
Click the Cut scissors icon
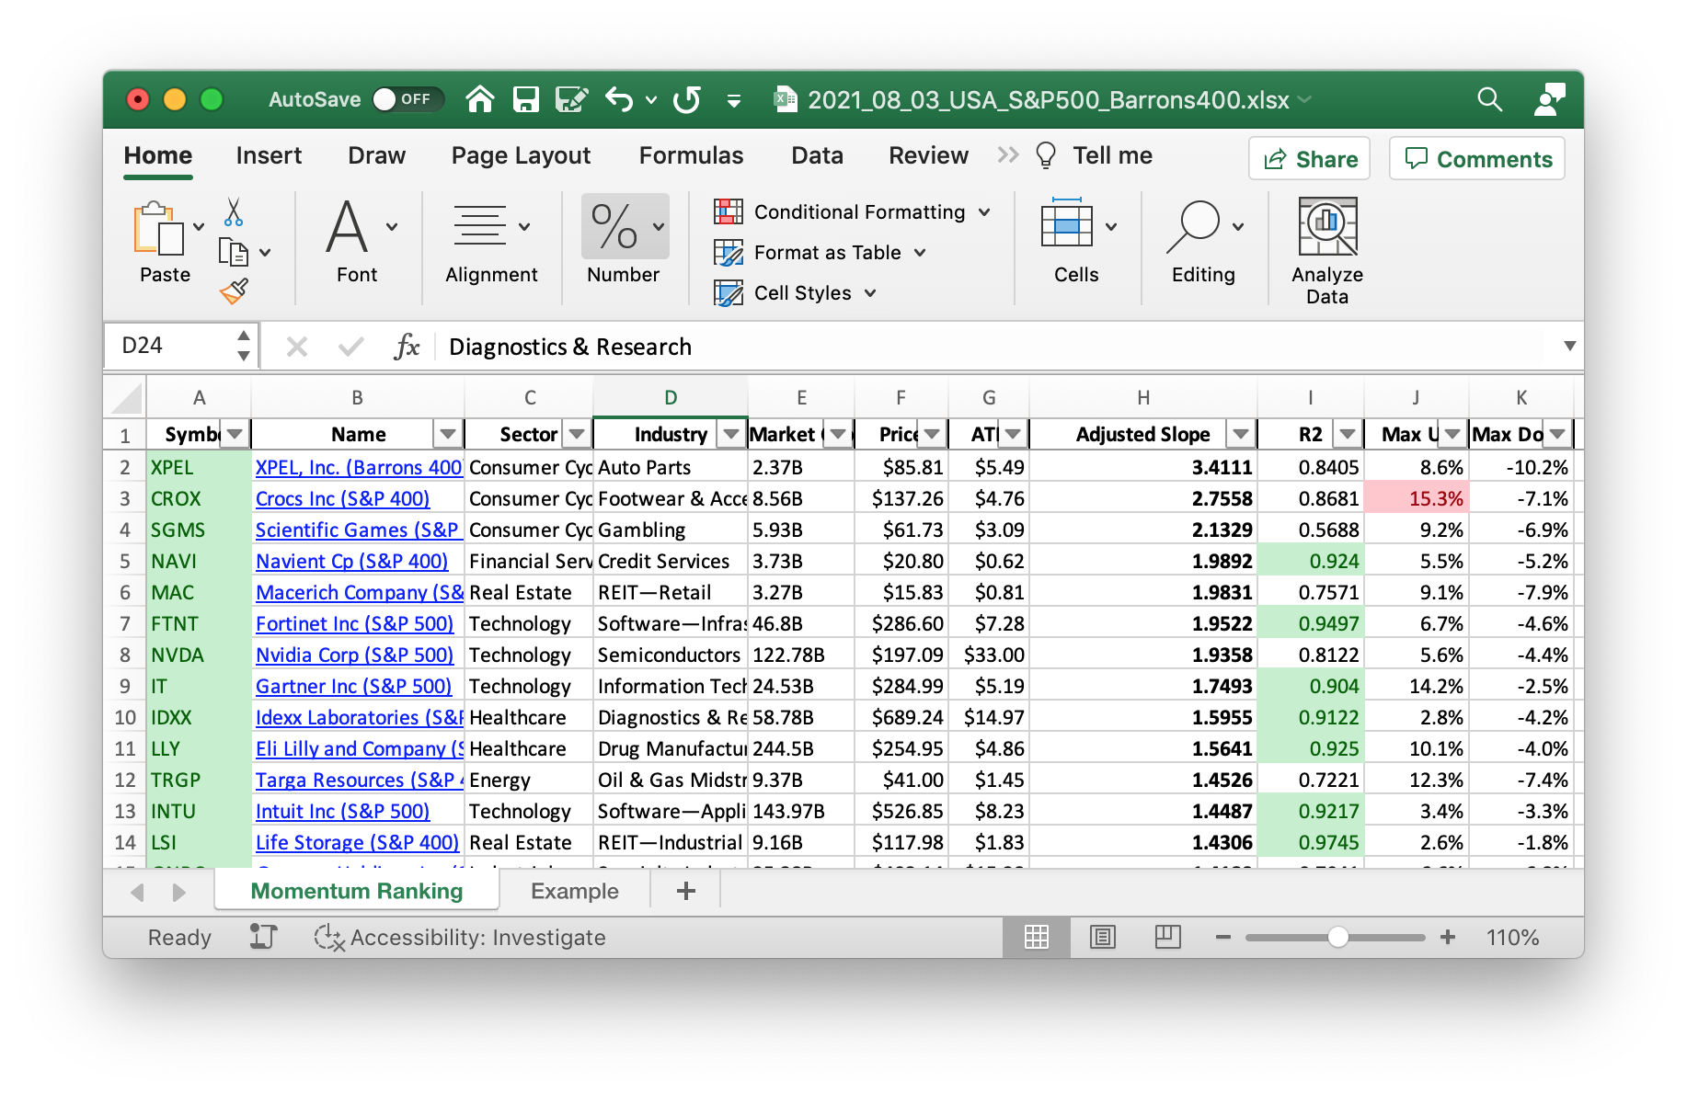[234, 212]
